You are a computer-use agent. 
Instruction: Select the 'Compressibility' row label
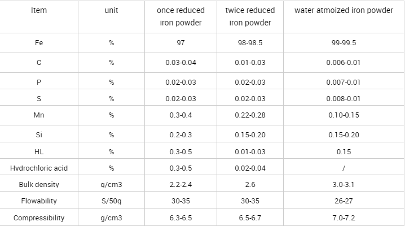pyautogui.click(x=39, y=218)
